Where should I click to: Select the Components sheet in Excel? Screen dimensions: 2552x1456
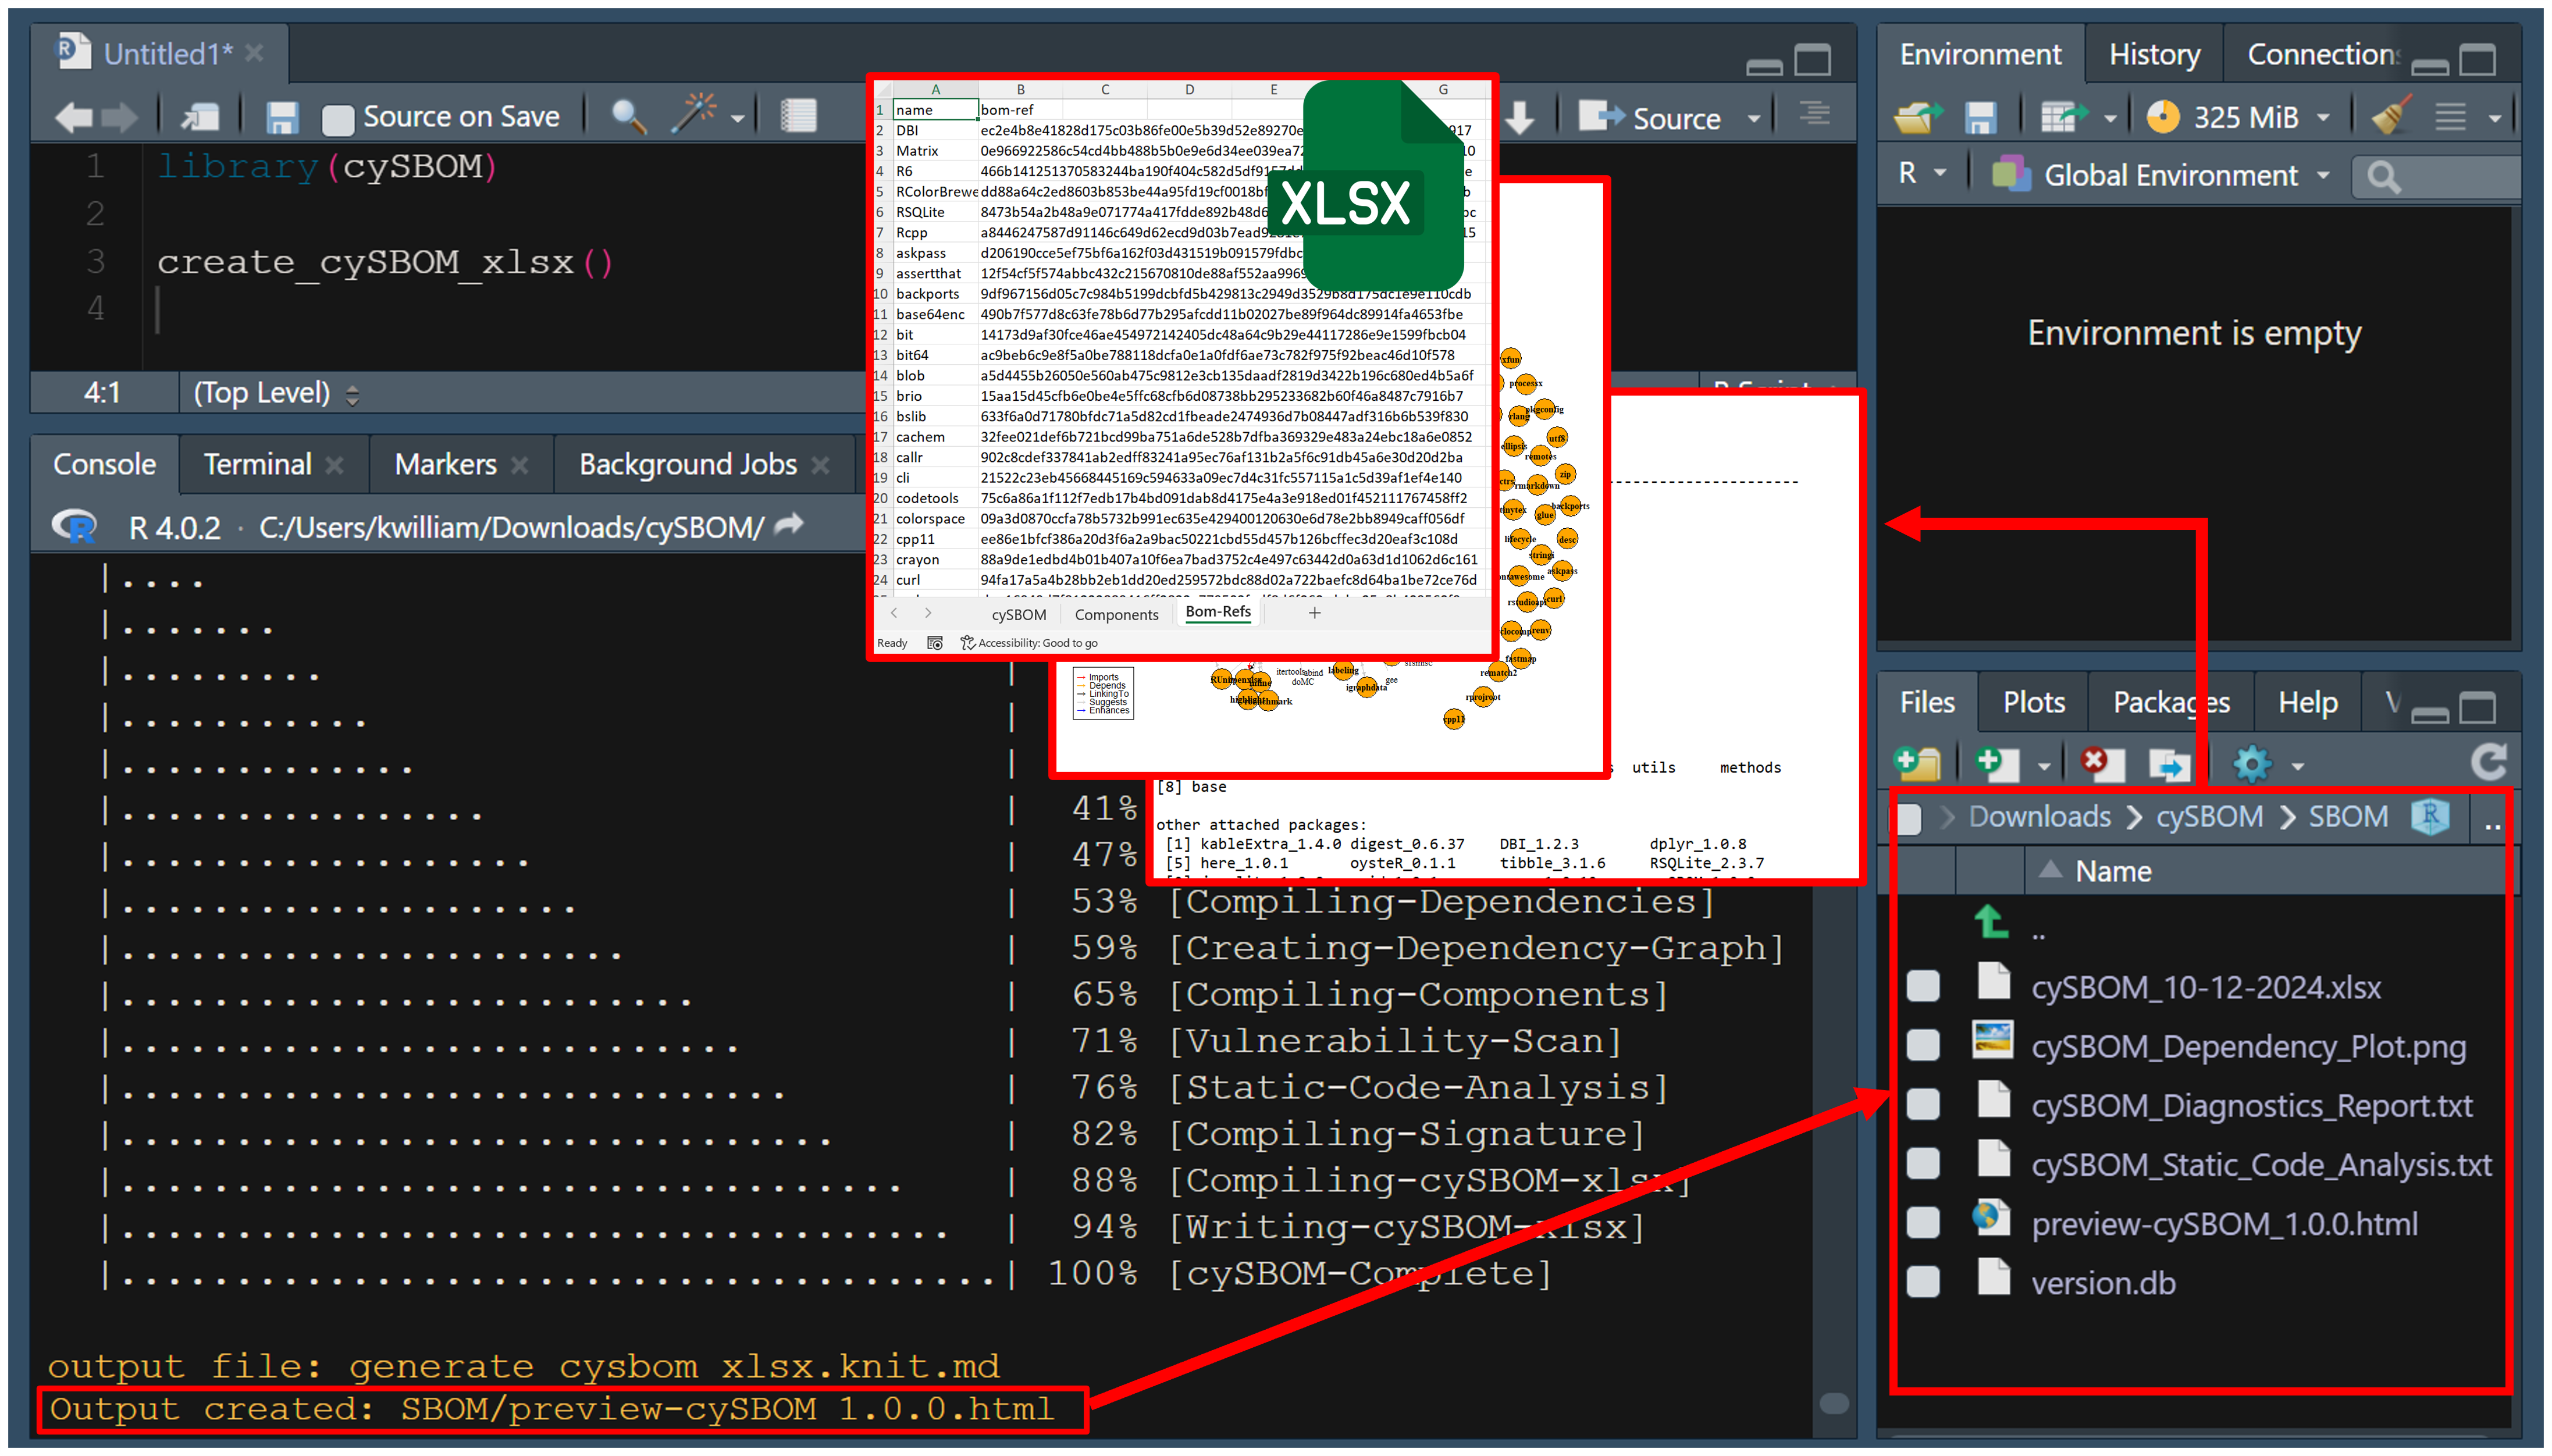pos(1116,614)
